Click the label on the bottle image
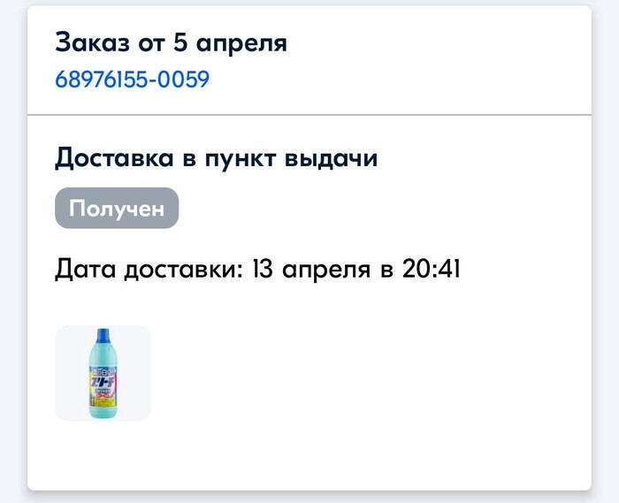 click(x=103, y=384)
